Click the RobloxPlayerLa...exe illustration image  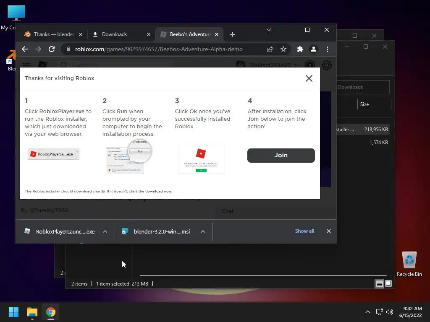53,154
